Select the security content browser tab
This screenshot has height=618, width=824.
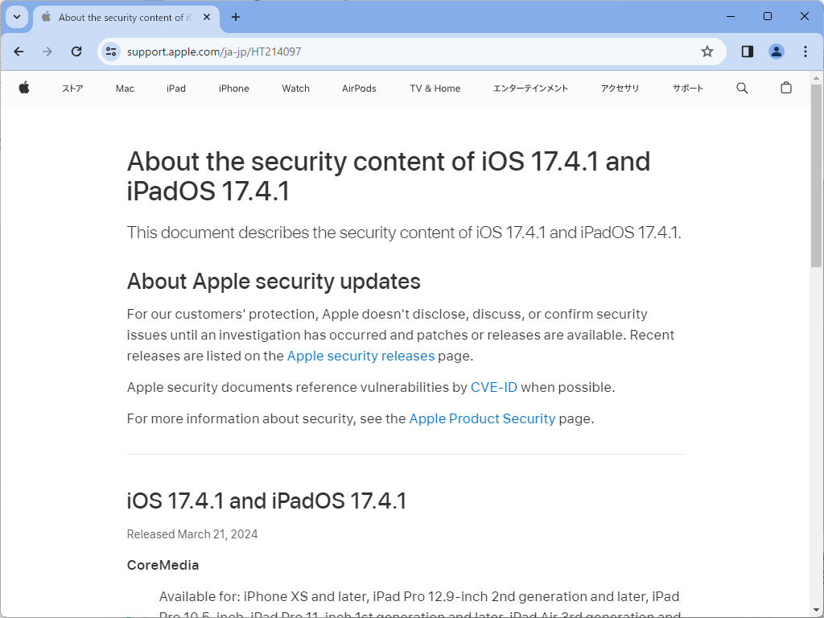[x=121, y=17]
